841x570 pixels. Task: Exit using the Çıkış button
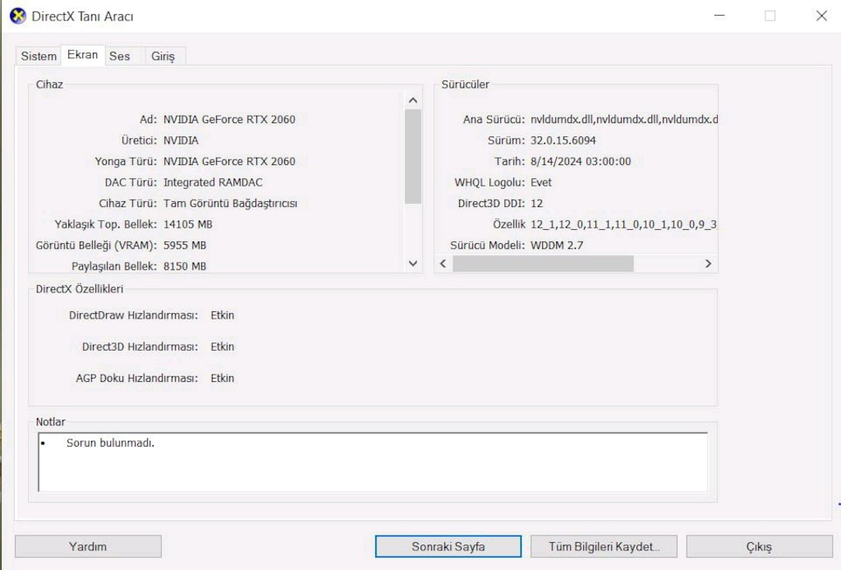(760, 546)
